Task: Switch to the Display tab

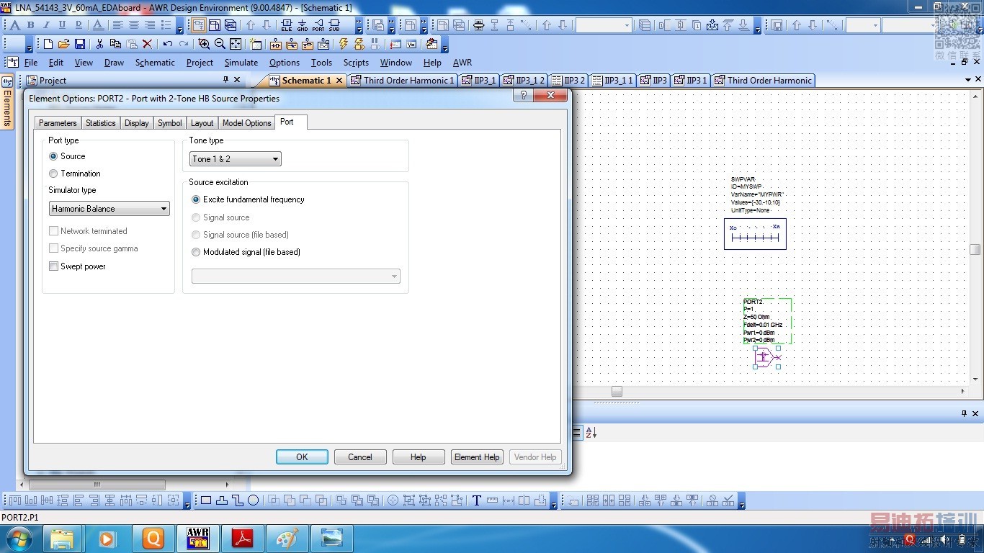Action: click(137, 123)
